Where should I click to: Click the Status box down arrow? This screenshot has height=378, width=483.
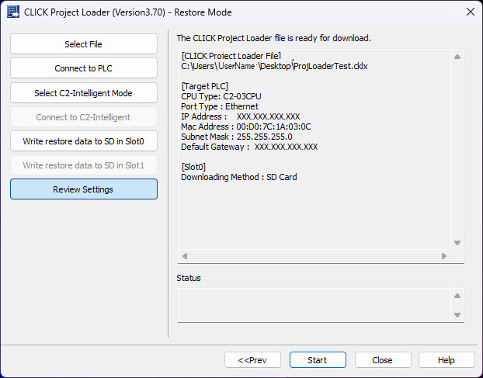pyautogui.click(x=457, y=315)
